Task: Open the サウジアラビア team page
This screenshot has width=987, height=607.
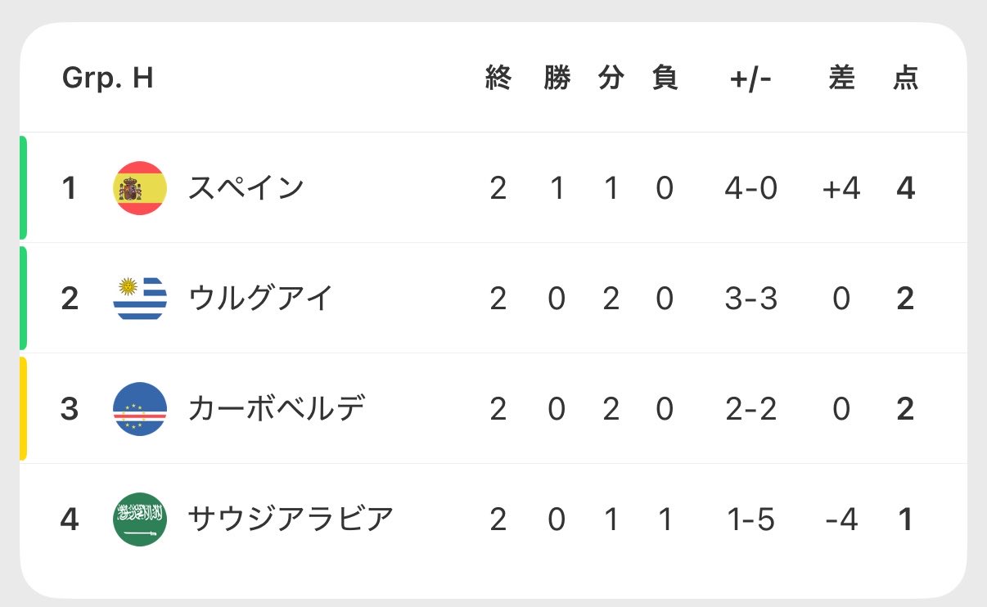Action: click(x=291, y=519)
